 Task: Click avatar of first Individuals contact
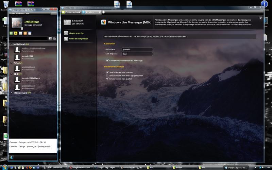17,50
